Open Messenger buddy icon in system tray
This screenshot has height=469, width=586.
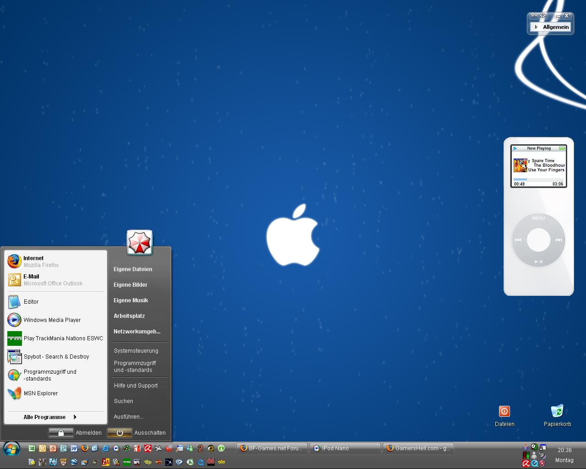click(534, 455)
